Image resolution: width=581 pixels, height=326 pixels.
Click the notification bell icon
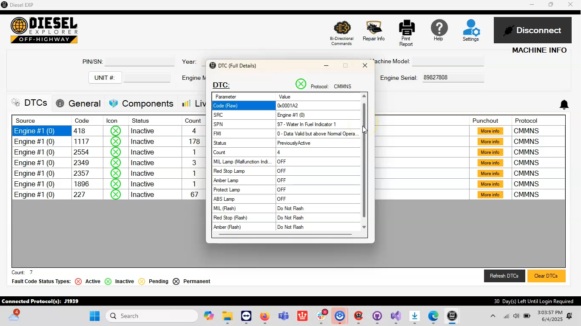pos(564,104)
